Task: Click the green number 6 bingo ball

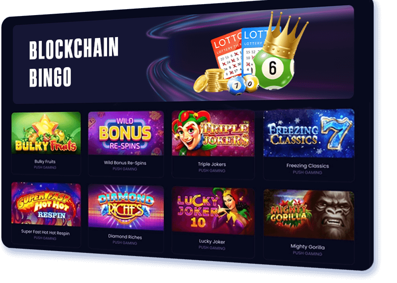Action: point(274,69)
